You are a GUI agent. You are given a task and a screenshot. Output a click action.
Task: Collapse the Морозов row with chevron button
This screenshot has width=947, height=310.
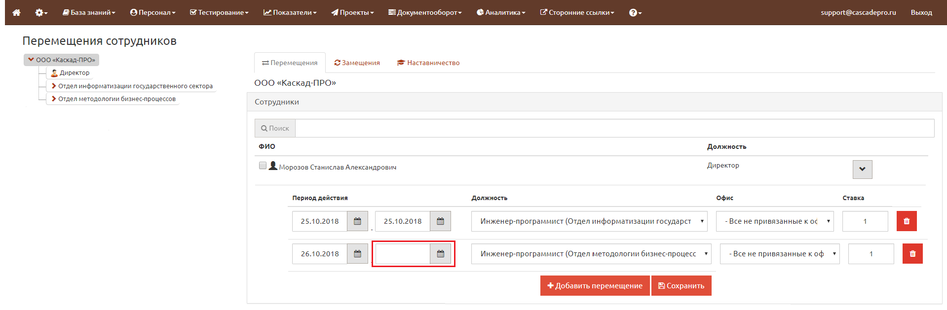click(862, 169)
